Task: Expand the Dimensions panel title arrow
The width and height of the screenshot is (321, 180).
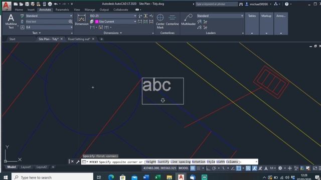Action: (x=121, y=33)
